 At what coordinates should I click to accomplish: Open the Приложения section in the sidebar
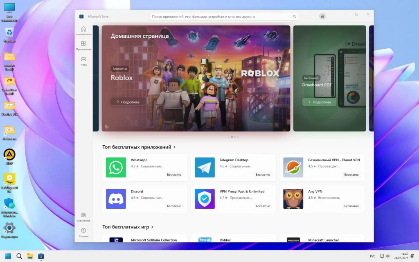(83, 46)
